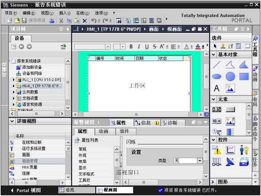Click the download to device icon
Viewport: 261px width, 196px height.
136,20
